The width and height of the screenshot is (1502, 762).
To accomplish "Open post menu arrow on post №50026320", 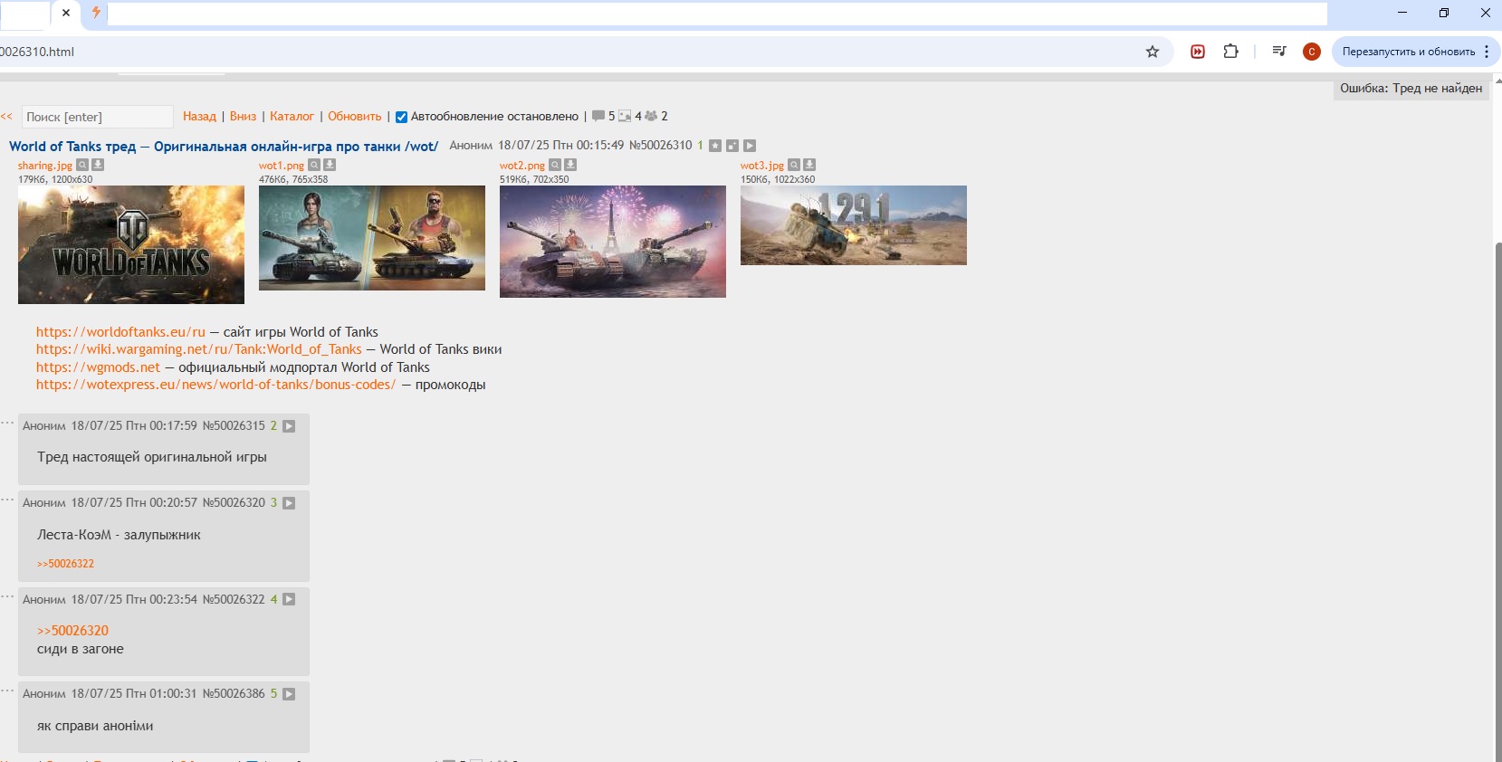I will (289, 503).
